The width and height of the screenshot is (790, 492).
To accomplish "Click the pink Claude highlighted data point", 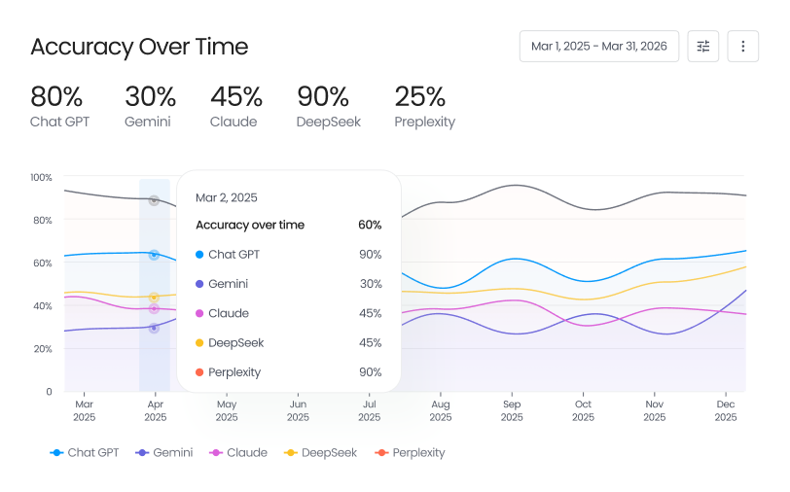I will (x=154, y=308).
